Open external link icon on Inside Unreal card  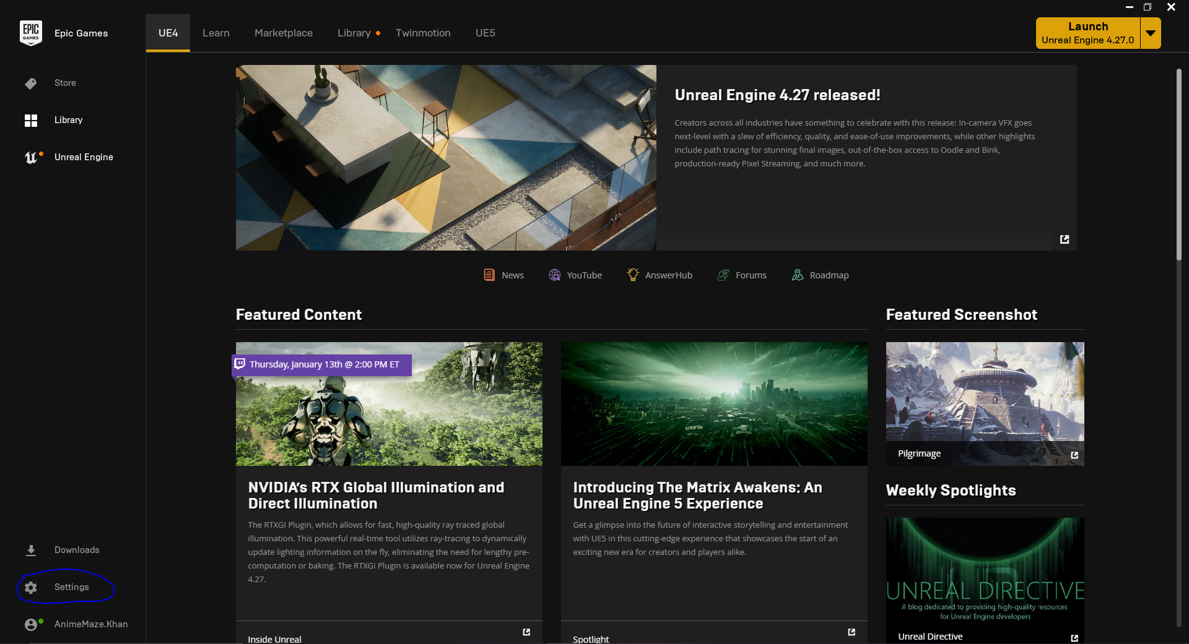click(x=526, y=632)
